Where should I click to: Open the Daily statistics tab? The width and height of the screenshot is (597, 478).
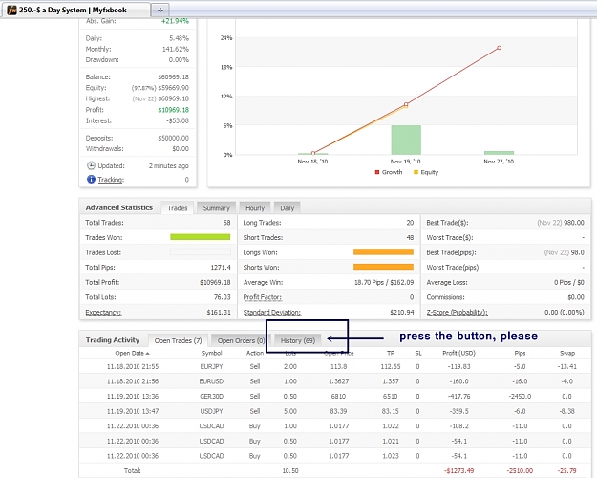click(x=288, y=208)
